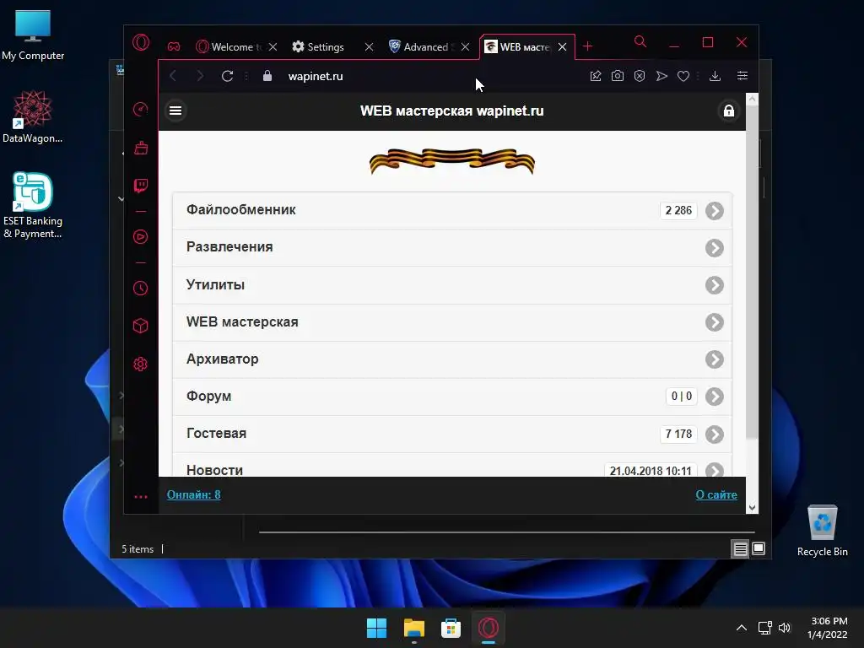This screenshot has height=648, width=864.
Task: Open the Архиватор section
Action: (x=452, y=359)
